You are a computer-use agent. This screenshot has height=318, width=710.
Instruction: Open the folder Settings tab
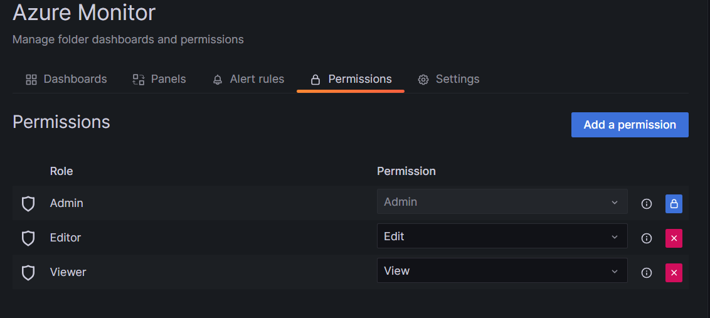449,79
